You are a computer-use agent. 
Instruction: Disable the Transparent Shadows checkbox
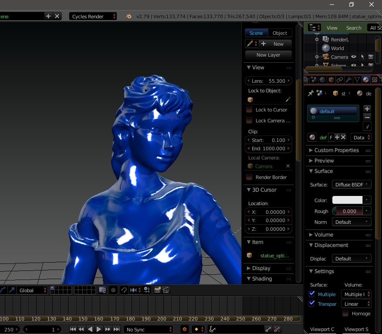[311, 304]
